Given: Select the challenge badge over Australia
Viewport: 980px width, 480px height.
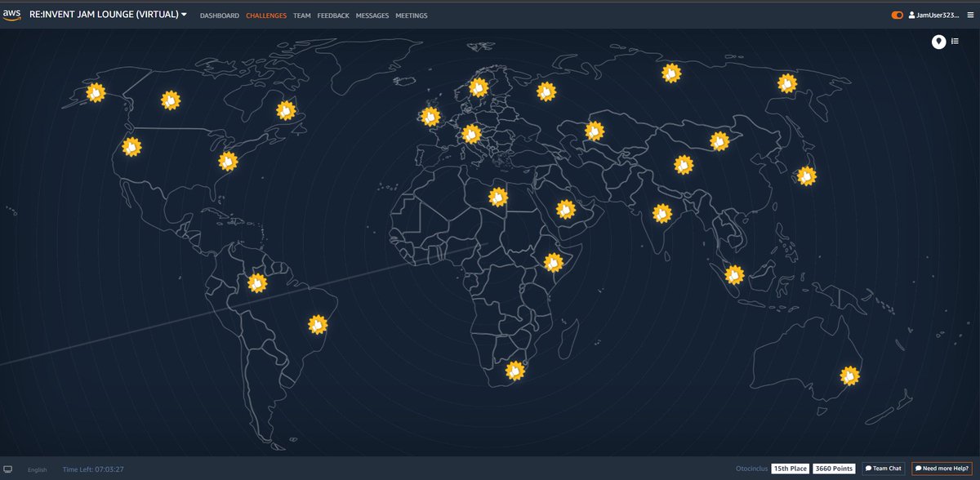Looking at the screenshot, I should (849, 376).
